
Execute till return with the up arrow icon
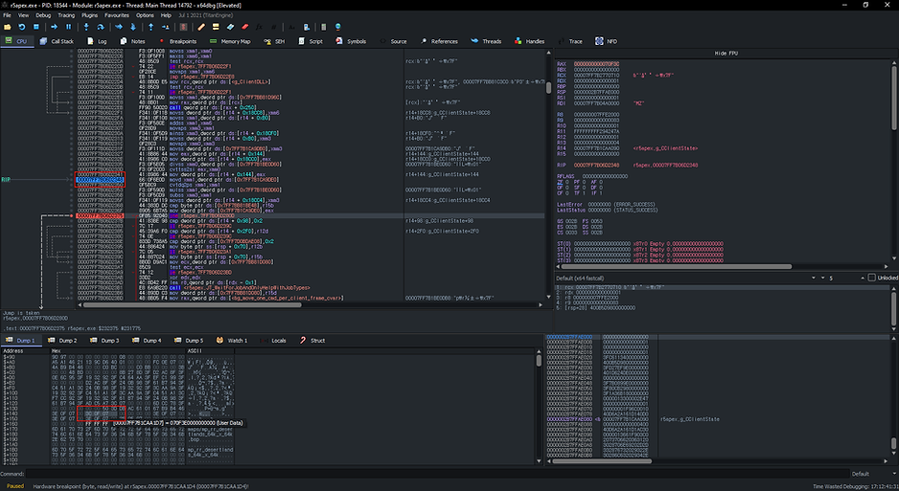pos(150,27)
